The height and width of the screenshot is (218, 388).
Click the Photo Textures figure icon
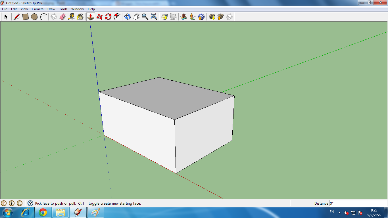point(193,17)
